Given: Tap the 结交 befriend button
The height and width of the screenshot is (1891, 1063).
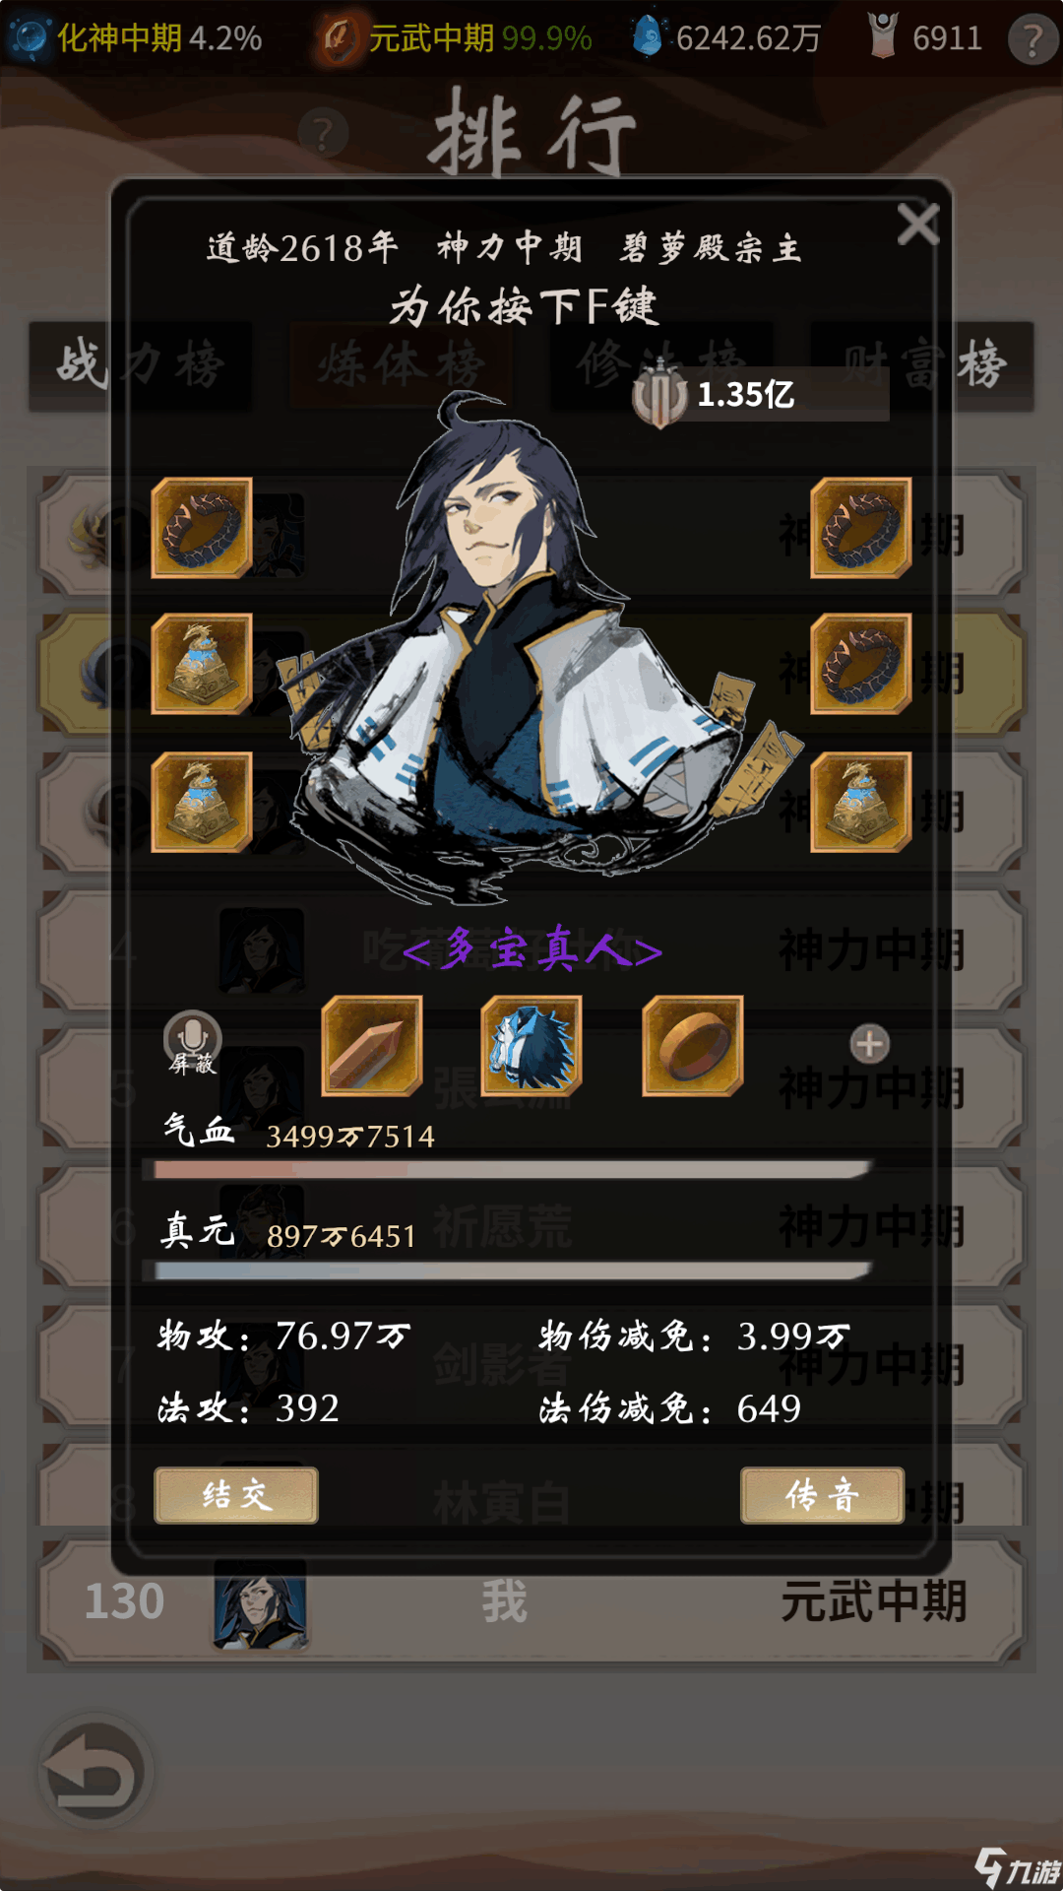Looking at the screenshot, I should pyautogui.click(x=236, y=1495).
